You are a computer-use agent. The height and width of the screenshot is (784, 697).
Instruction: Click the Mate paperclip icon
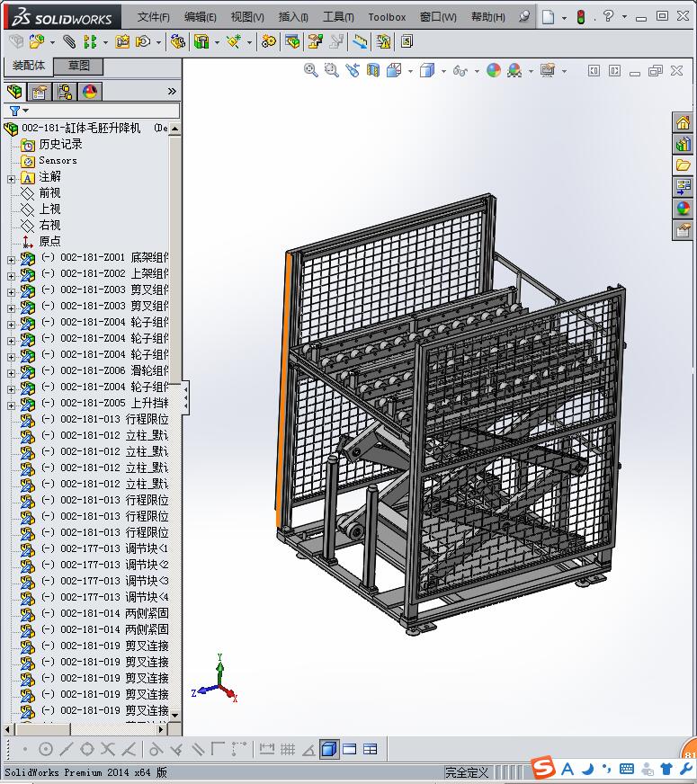(x=69, y=41)
